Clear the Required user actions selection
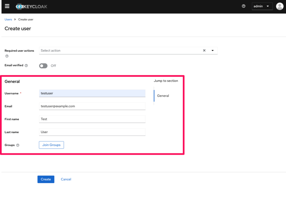Image resolution: width=286 pixels, height=206 pixels. pos(204,51)
